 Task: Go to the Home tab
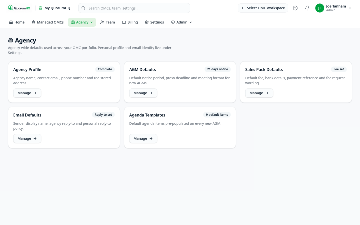pyautogui.click(x=17, y=22)
